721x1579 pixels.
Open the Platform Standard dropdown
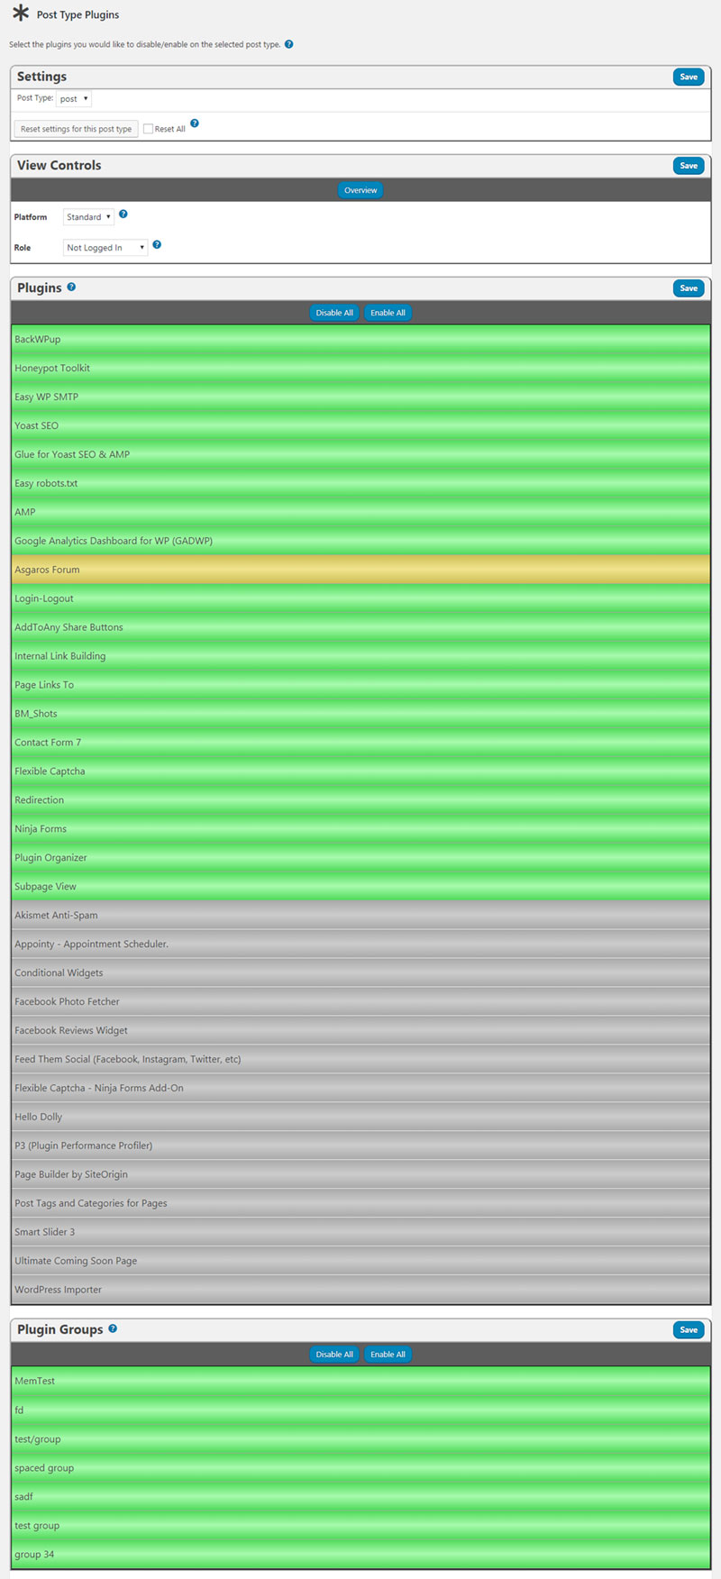point(88,216)
